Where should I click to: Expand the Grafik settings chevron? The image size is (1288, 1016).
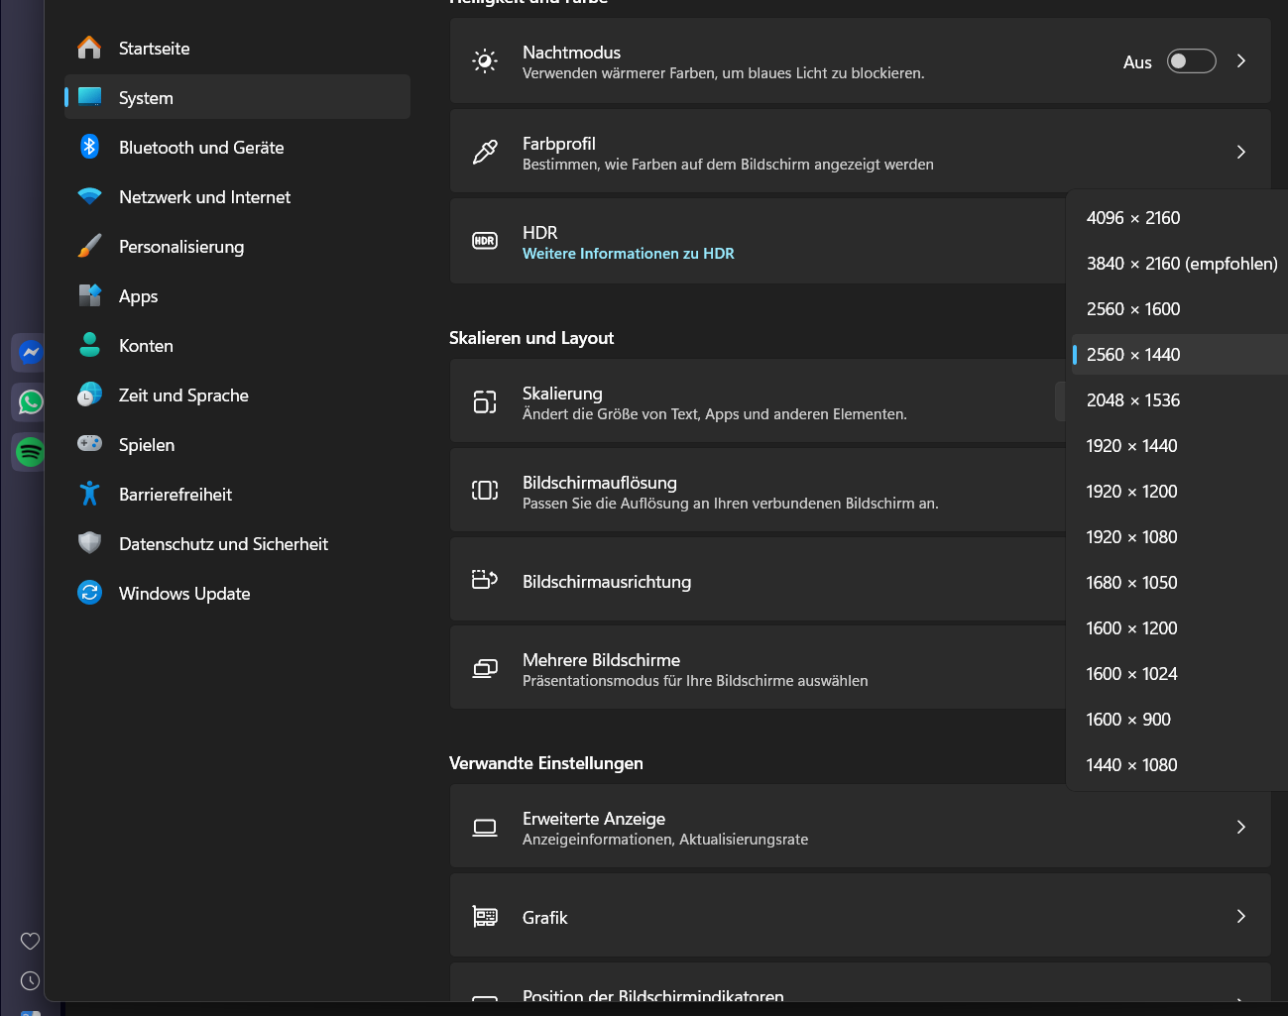point(1241,916)
